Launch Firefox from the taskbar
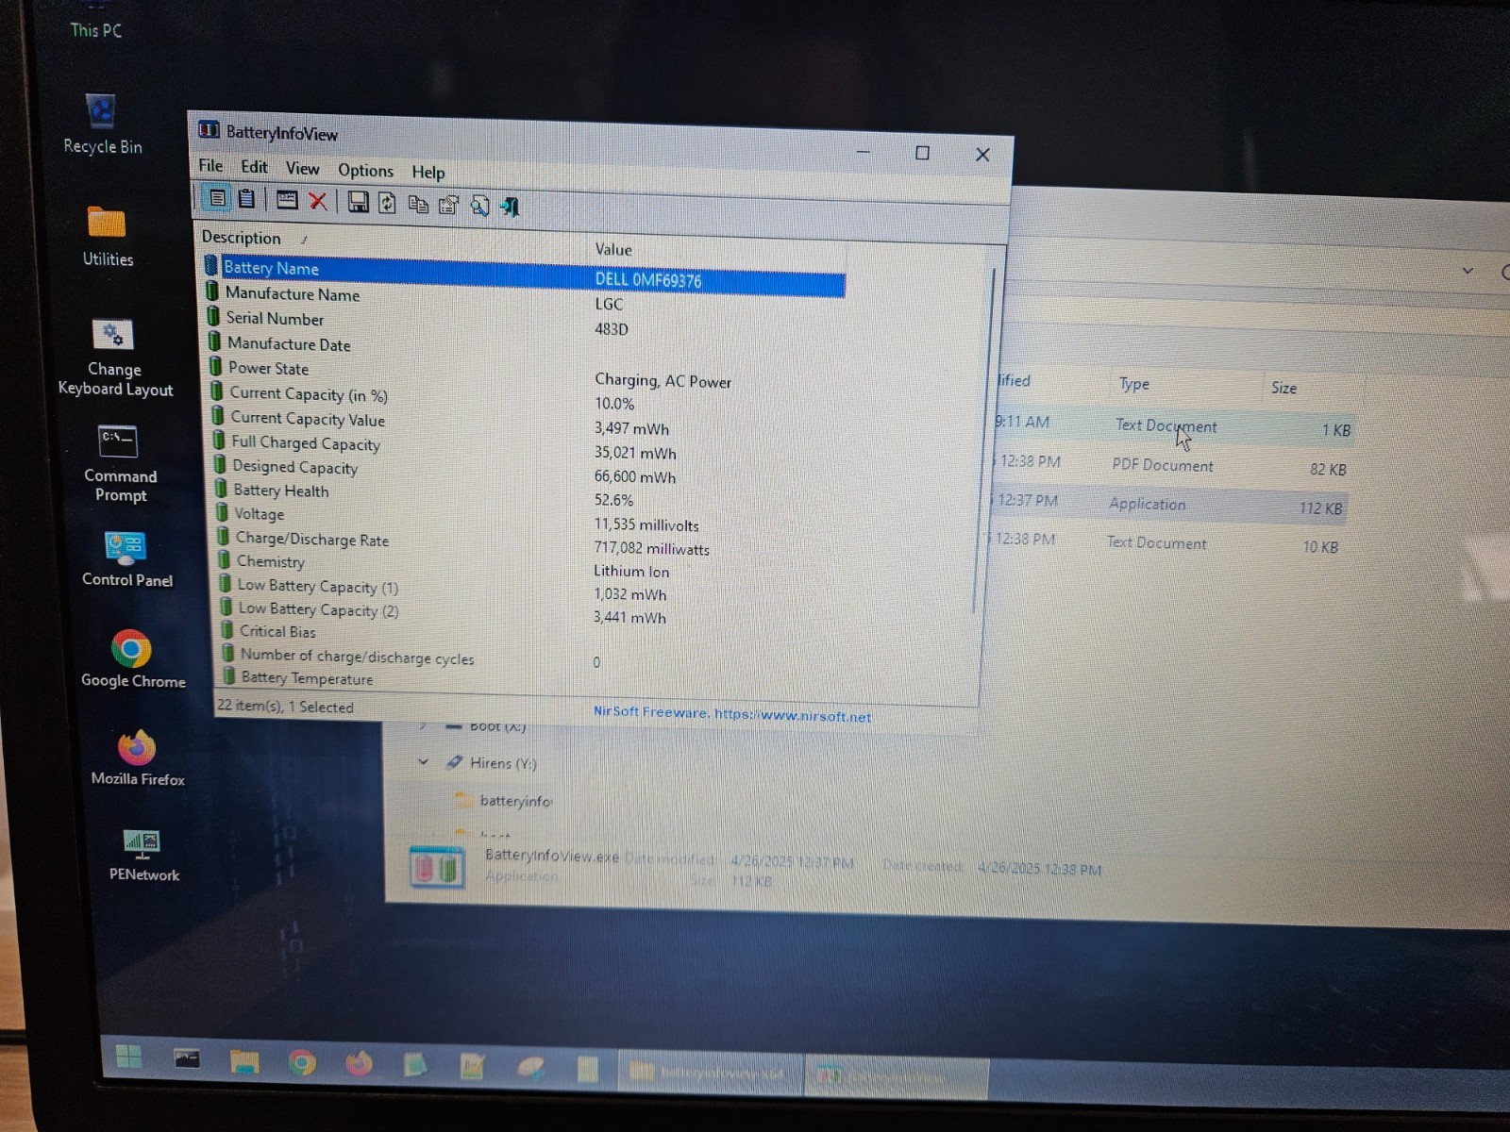The image size is (1510, 1132). click(x=359, y=1064)
